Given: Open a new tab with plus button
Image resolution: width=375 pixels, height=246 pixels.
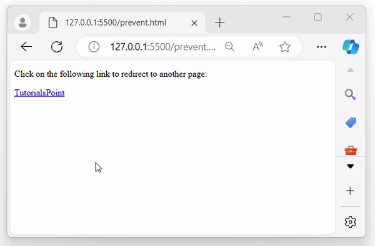Looking at the screenshot, I should click(219, 22).
